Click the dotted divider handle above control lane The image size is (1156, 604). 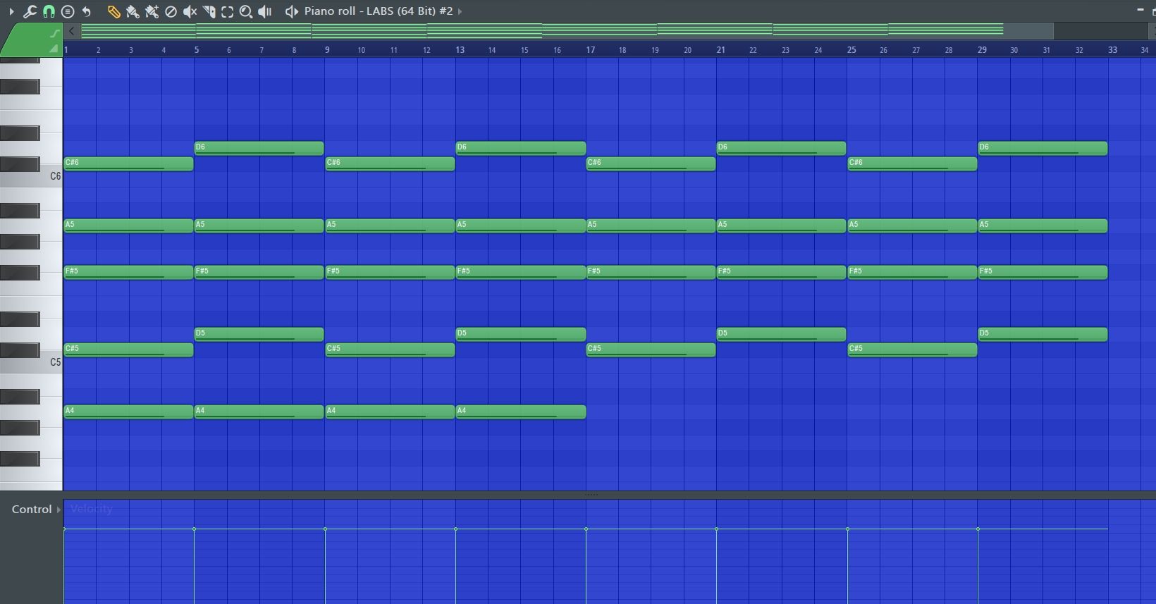click(592, 495)
